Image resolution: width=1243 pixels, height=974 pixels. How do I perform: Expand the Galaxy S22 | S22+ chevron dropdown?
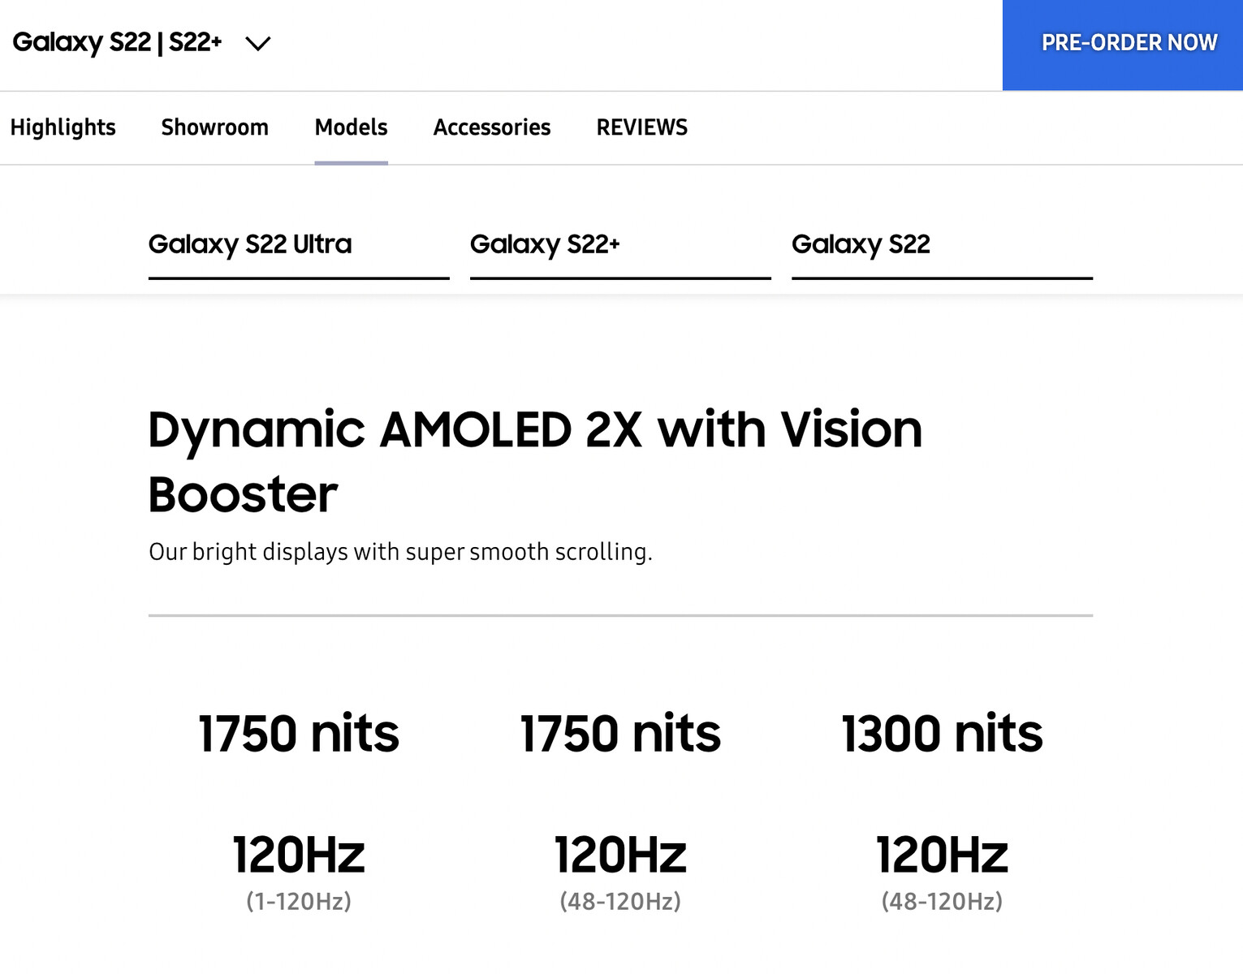(x=258, y=44)
